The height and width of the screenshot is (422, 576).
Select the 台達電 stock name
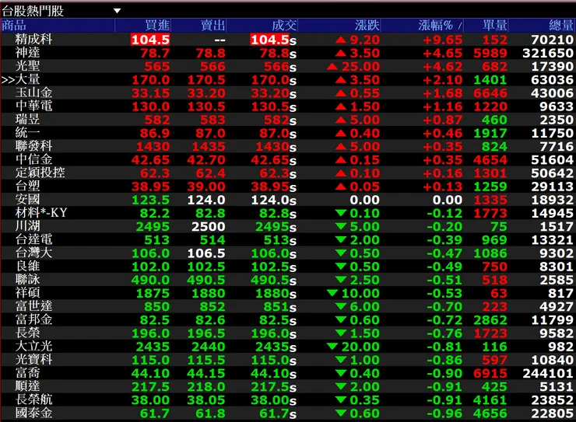coord(33,239)
